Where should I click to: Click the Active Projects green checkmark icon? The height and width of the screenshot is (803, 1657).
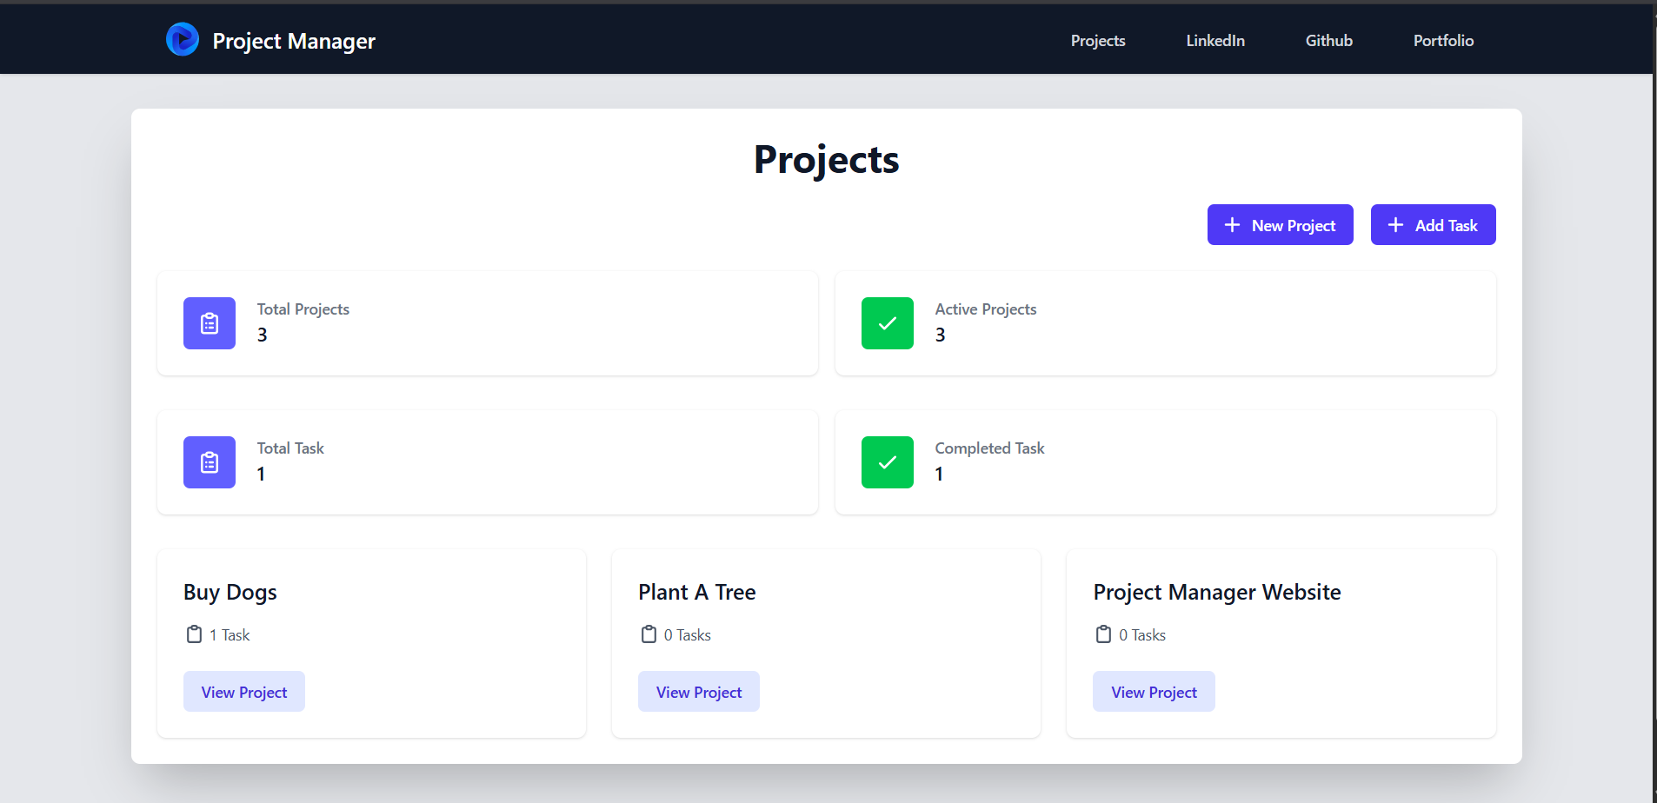[887, 322]
